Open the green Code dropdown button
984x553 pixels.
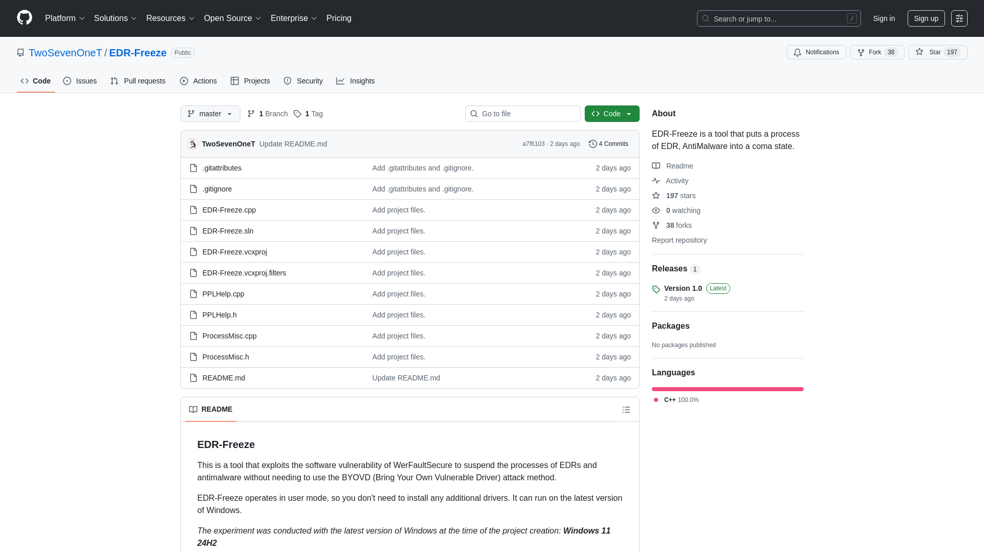(x=612, y=114)
